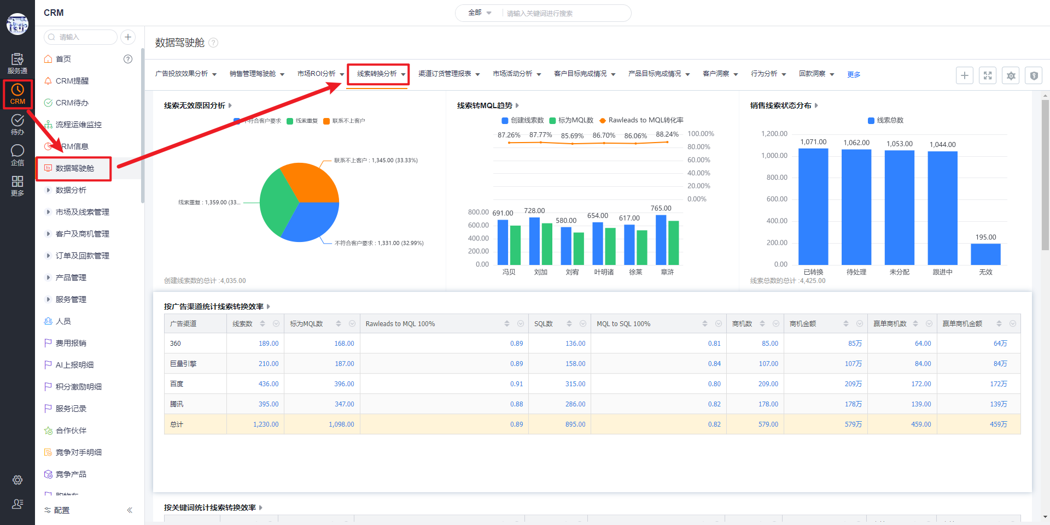Open the 待办 sidebar icon

(17, 125)
